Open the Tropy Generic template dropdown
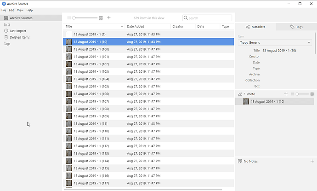 275,42
